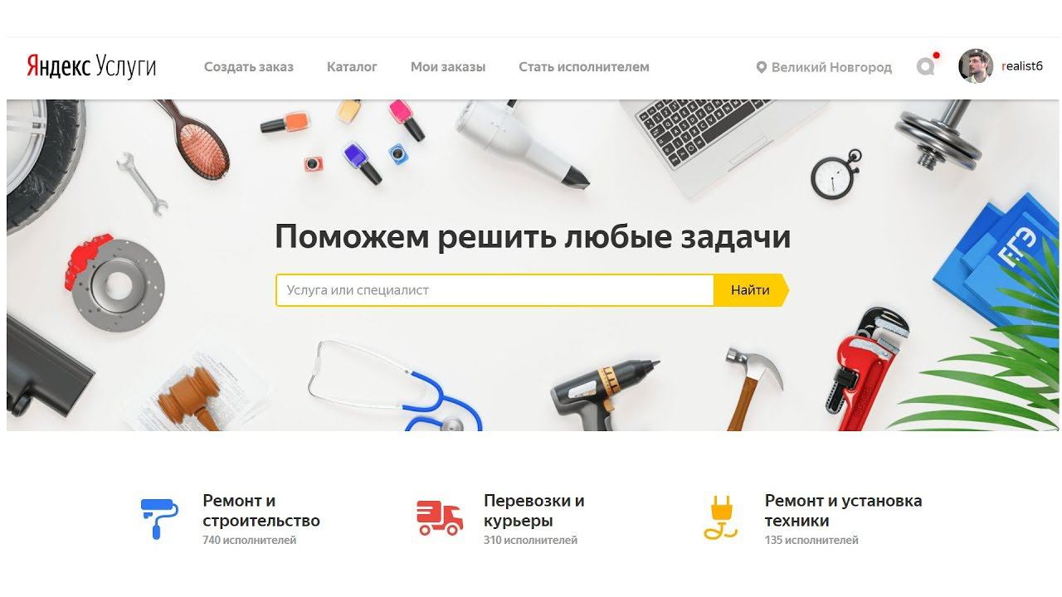1062x597 pixels.
Task: Click the realist6 username
Action: click(1022, 66)
